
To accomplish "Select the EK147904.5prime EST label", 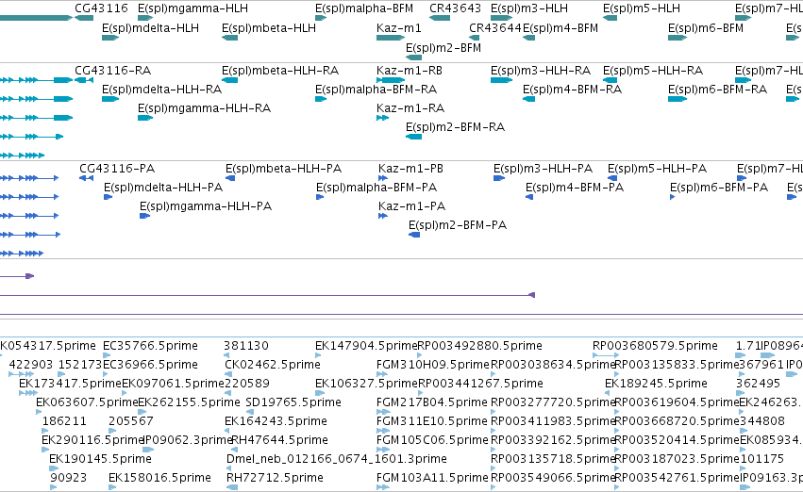I will (366, 346).
